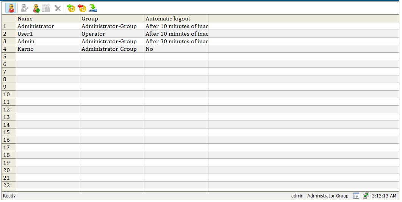The image size is (402, 202).
Task: Click Administrator's After 10 minutes logout cell
Action: click(176, 26)
